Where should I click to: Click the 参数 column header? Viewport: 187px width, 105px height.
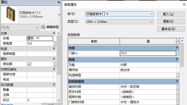[x=94, y=41]
